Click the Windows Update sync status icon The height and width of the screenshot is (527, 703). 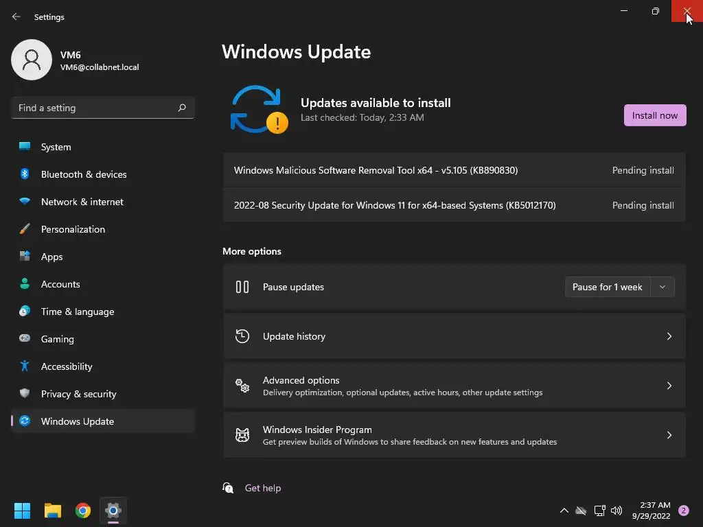tap(259, 109)
